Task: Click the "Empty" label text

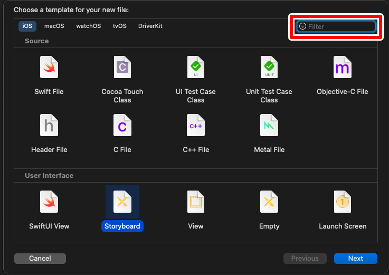Action: tap(269, 226)
